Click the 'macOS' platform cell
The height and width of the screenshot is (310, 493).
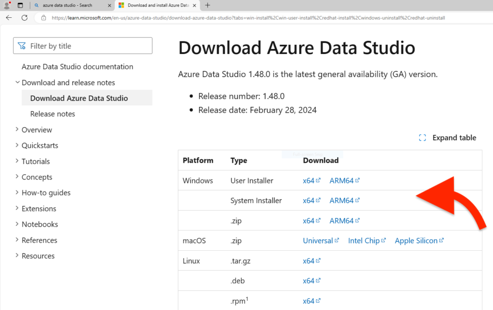tap(194, 241)
